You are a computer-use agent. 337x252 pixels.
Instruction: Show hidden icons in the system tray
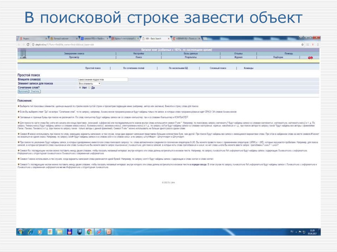click(x=296, y=232)
